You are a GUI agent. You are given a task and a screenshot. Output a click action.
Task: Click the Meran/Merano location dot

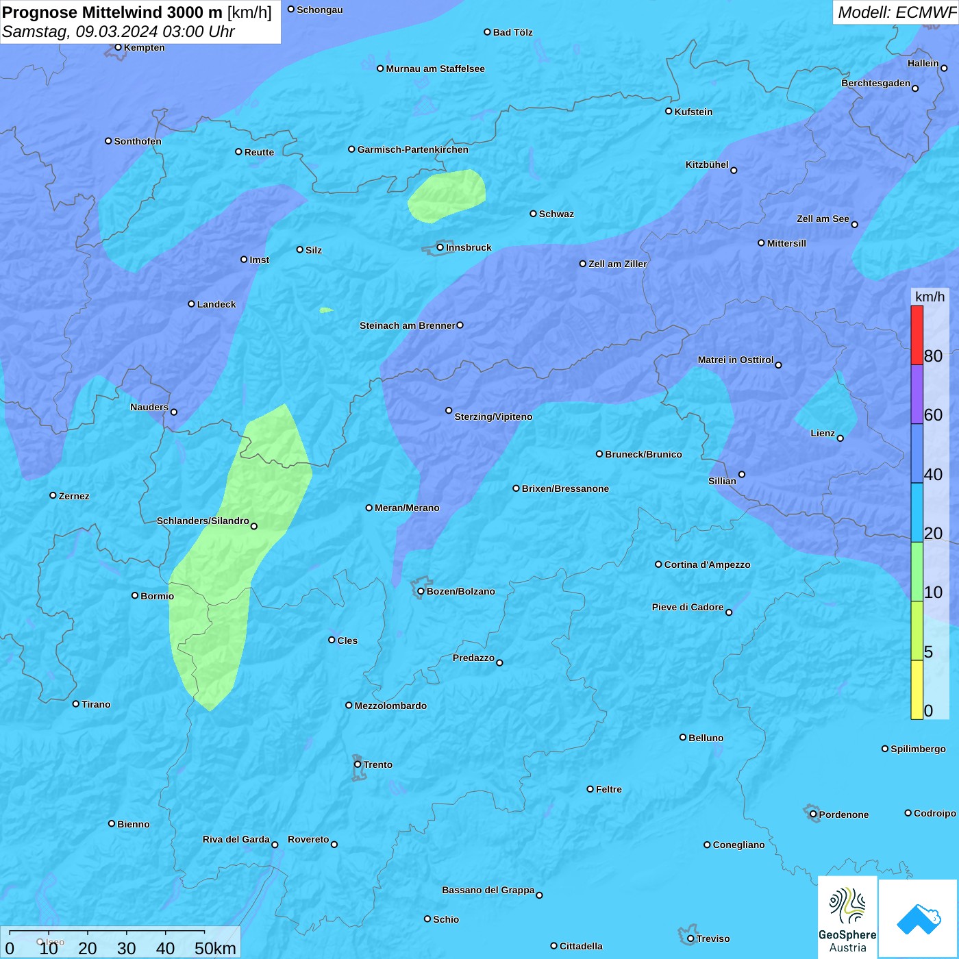pyautogui.click(x=369, y=508)
